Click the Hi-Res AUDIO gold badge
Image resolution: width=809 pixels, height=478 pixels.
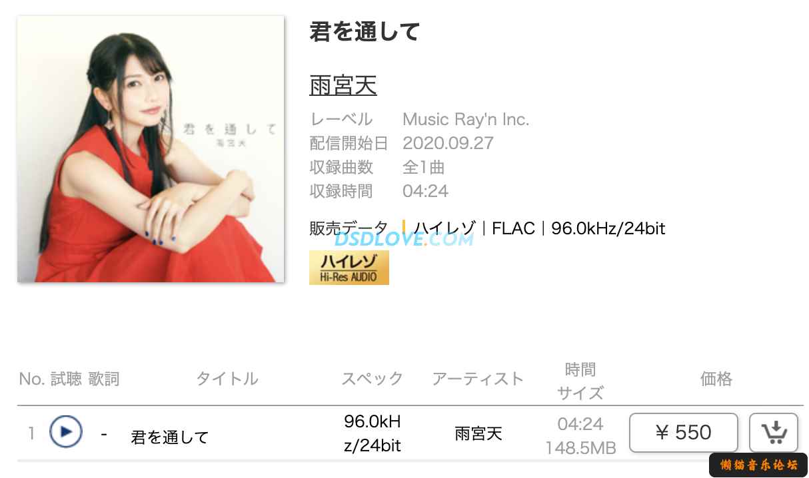(349, 268)
